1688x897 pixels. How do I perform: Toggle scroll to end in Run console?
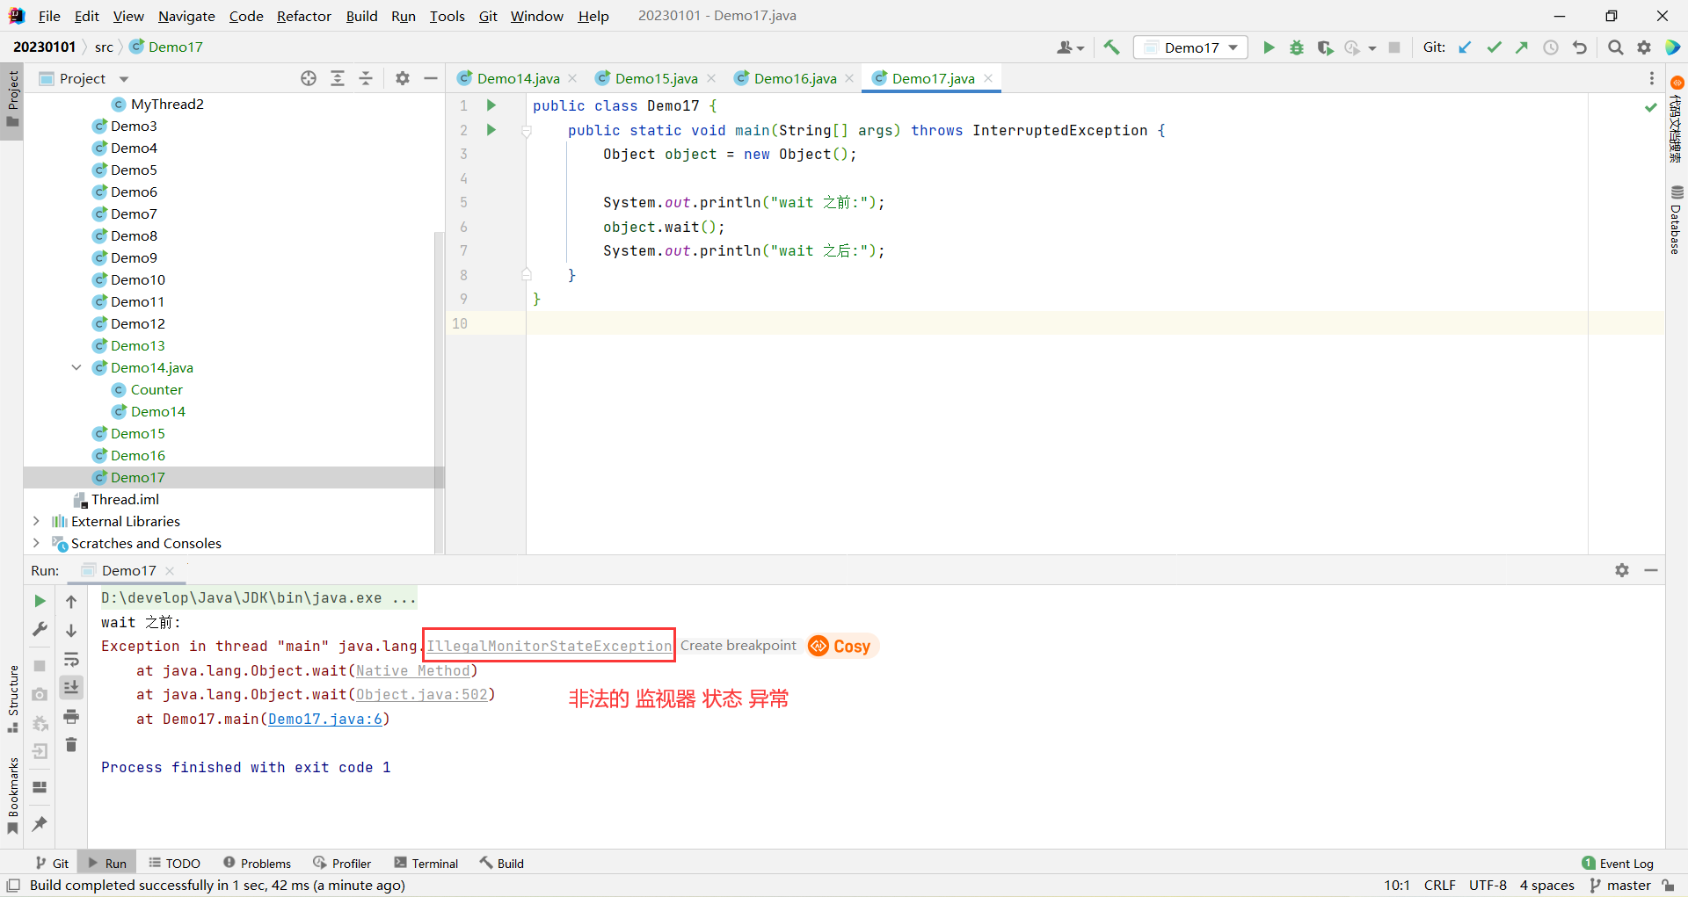[x=71, y=687]
